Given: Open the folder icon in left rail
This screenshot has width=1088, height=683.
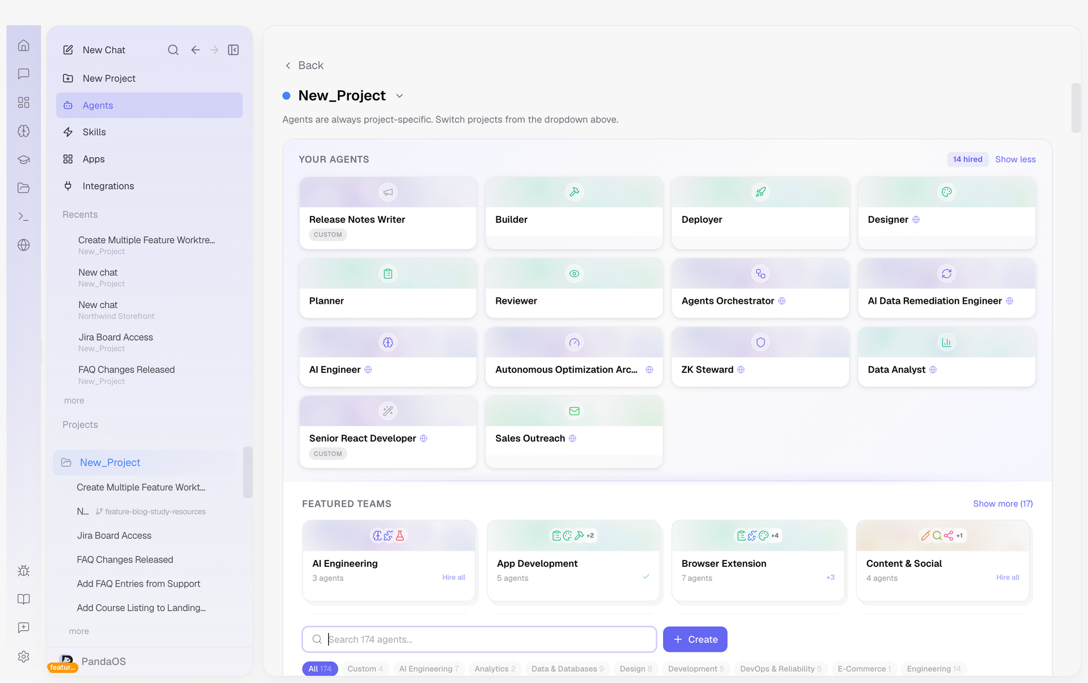Looking at the screenshot, I should tap(23, 188).
